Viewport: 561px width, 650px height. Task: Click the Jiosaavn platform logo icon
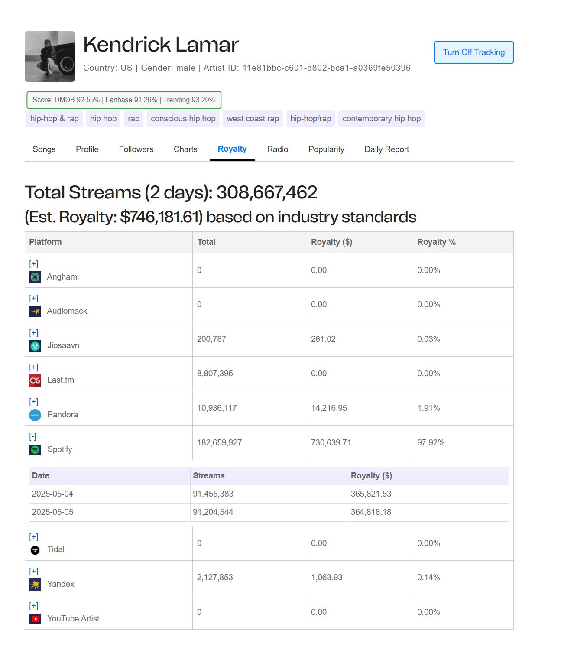pos(35,346)
